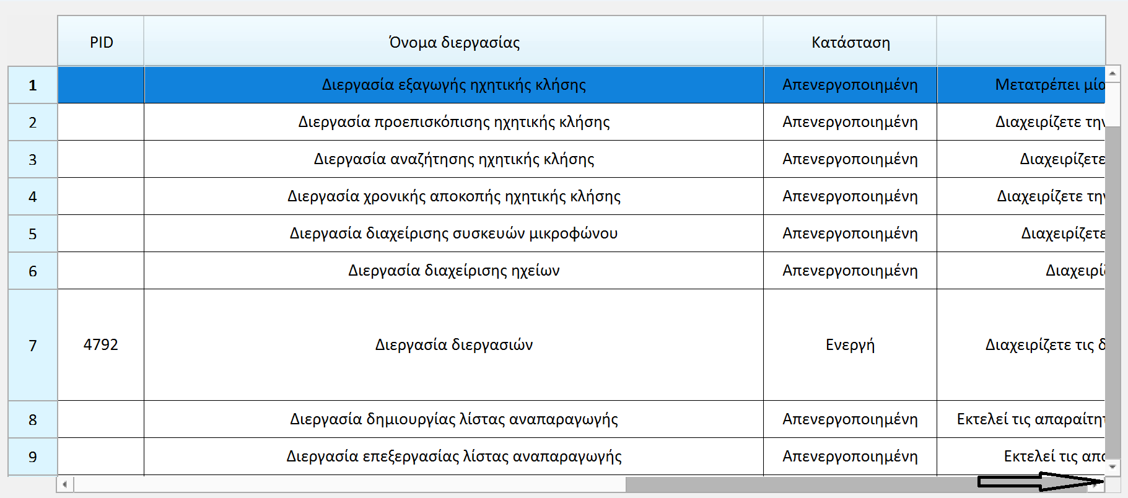Select row header number 9

33,456
